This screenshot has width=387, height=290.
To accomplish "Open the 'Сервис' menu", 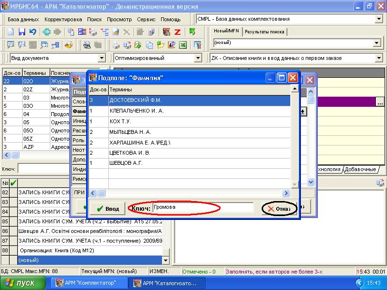I will pyautogui.click(x=146, y=19).
